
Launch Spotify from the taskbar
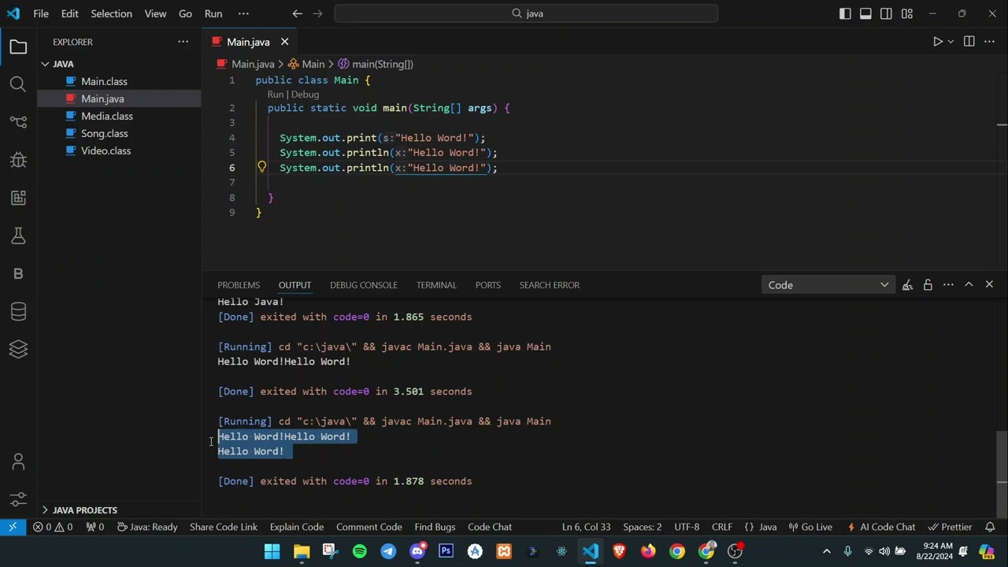[359, 551]
